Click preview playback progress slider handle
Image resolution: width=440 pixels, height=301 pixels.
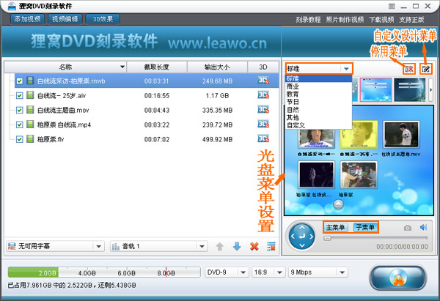click(327, 238)
